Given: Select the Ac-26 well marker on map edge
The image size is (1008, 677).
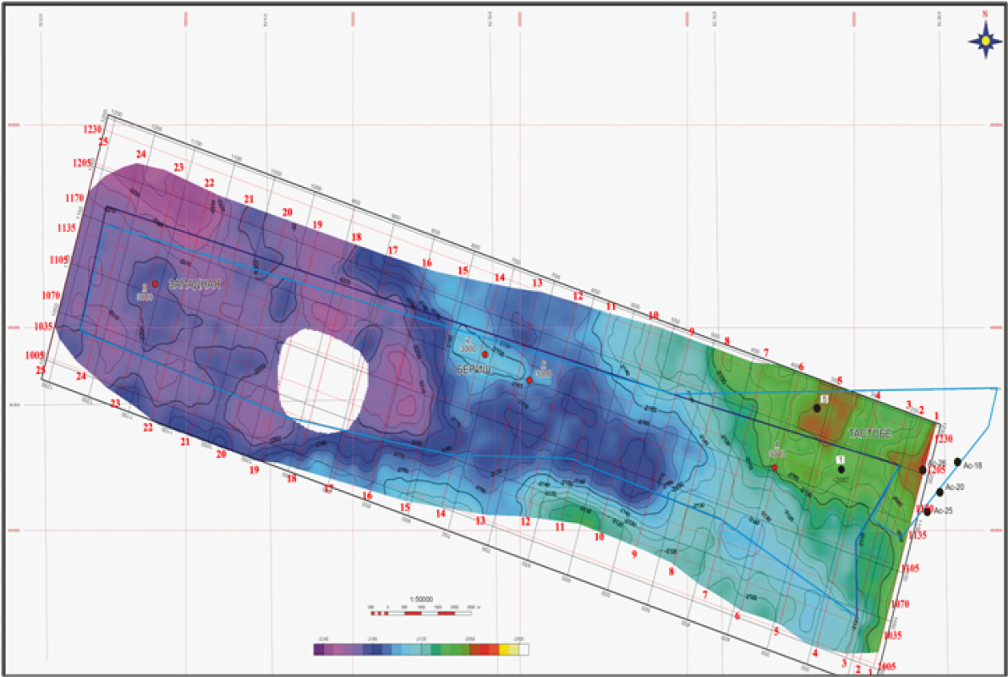Looking at the screenshot, I should (923, 470).
